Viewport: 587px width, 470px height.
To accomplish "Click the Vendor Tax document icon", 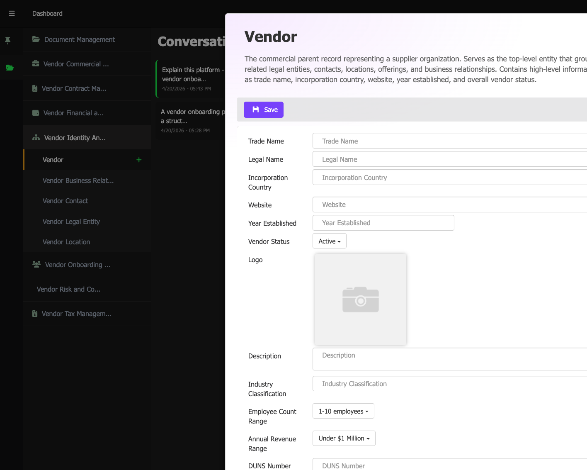I will pos(34,313).
